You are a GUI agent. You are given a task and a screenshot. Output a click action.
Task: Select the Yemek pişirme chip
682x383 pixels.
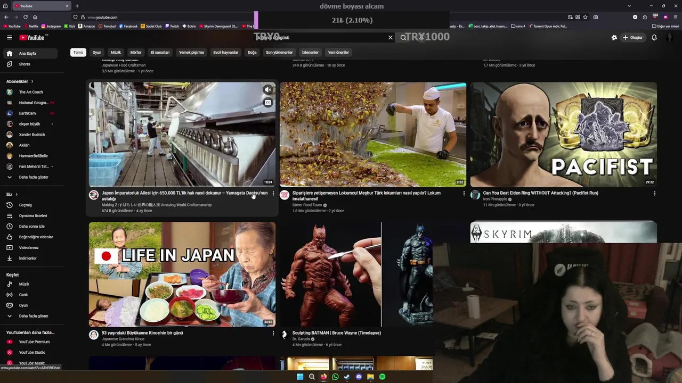[x=191, y=52]
